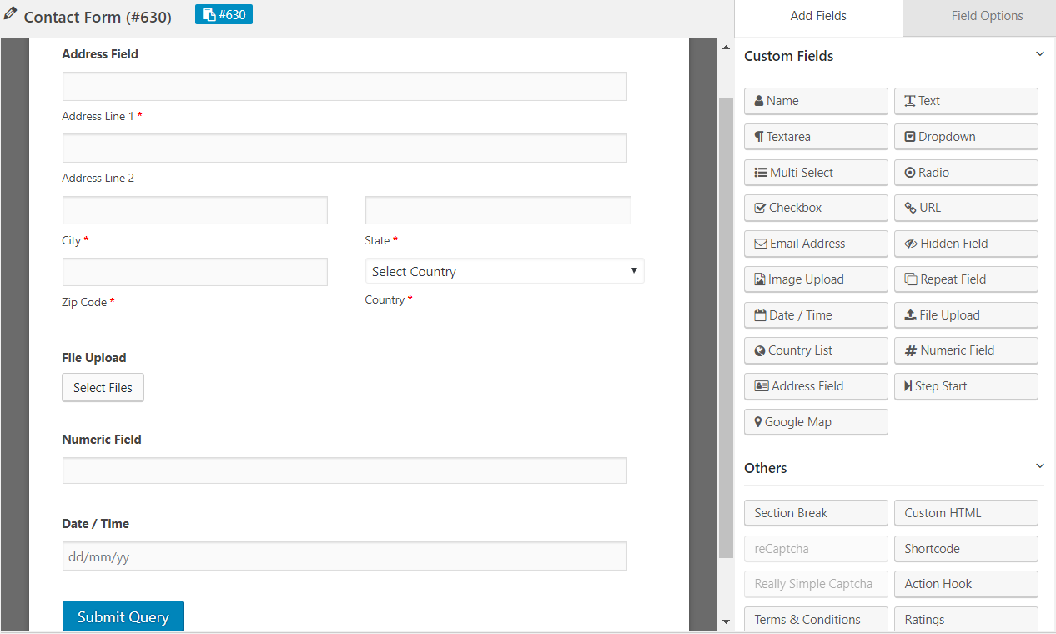Image resolution: width=1056 pixels, height=634 pixels.
Task: Add a File Upload field from sidebar
Action: tap(966, 315)
